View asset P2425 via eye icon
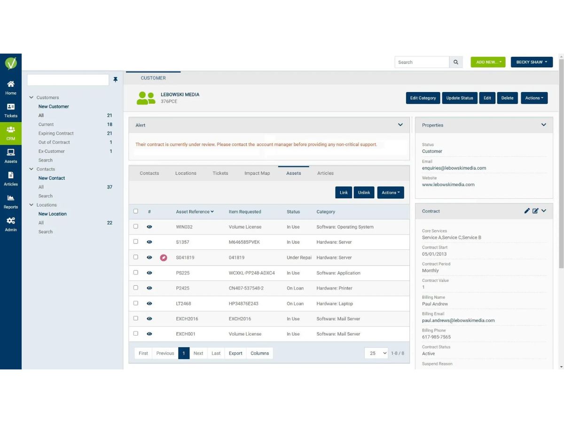 (x=149, y=288)
